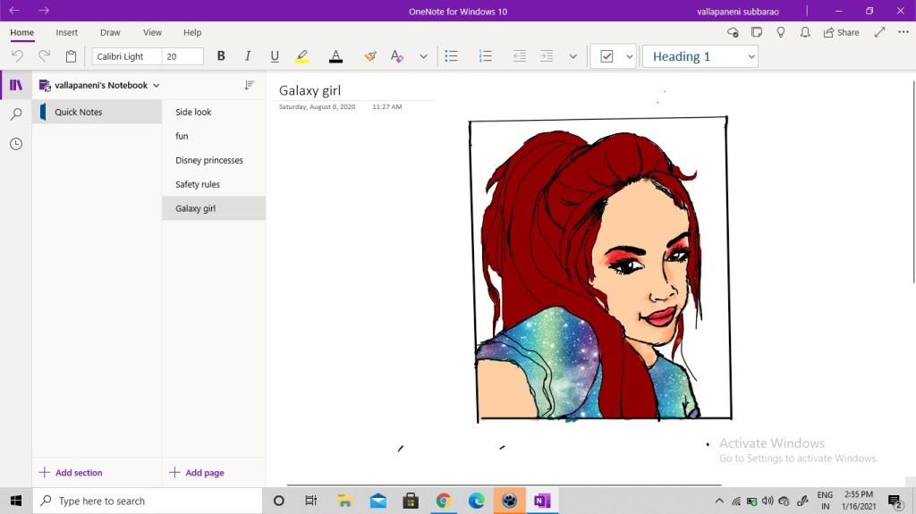Show Recent Notes via the clock icon
916x514 pixels.
16,144
